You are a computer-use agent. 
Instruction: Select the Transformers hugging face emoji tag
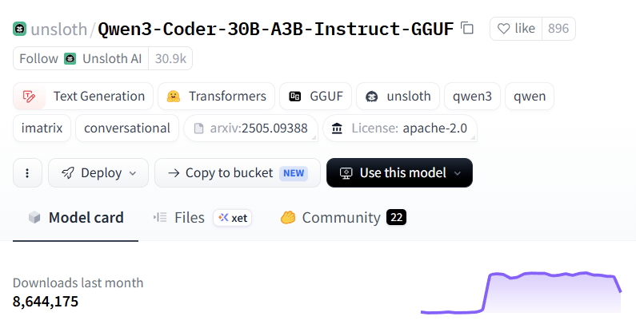click(173, 97)
